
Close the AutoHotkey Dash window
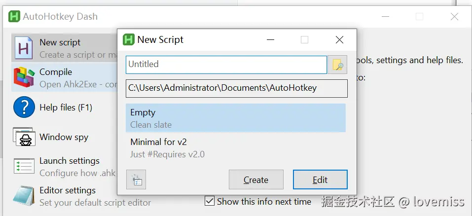[454, 16]
